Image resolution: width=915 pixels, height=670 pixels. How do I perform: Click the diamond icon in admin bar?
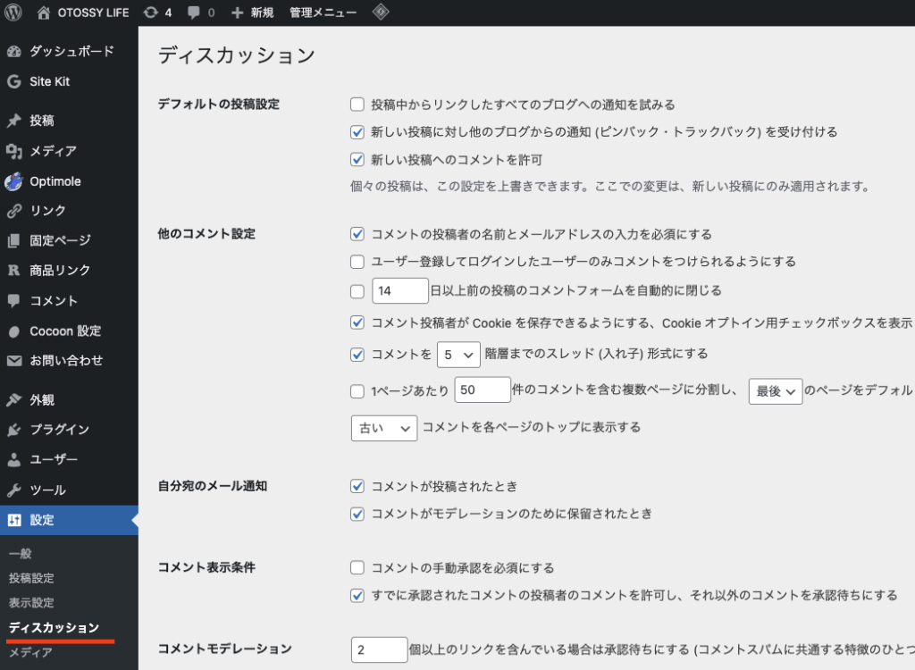pos(381,13)
